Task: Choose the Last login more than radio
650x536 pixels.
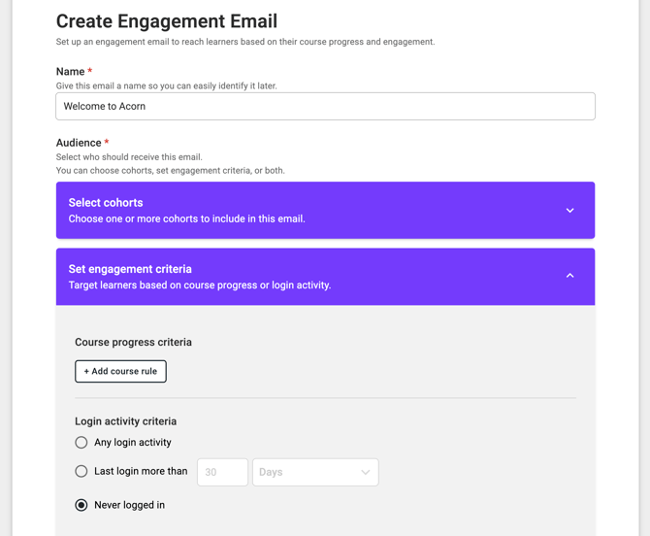Action: tap(81, 472)
